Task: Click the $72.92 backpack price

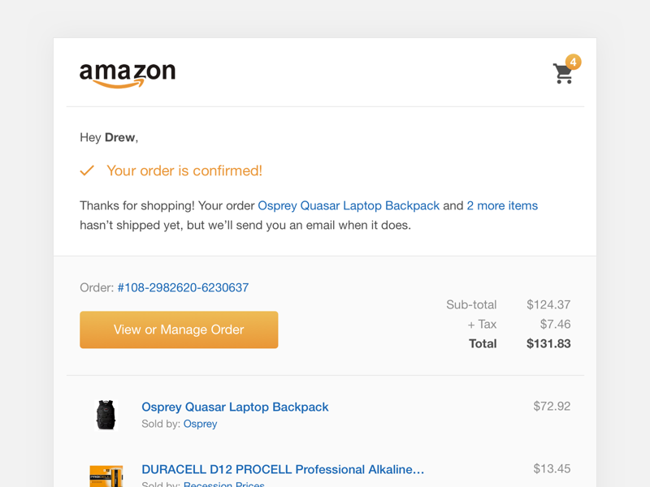Action: pyautogui.click(x=552, y=407)
